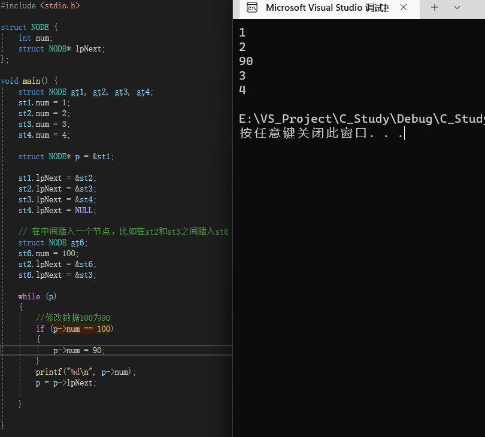Click the console output line '2'
Image resolution: width=485 pixels, height=437 pixels.
(x=242, y=47)
